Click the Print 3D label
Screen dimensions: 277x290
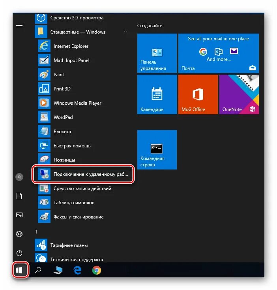pos(62,89)
